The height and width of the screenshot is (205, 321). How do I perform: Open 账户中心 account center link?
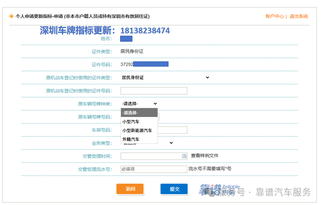click(x=275, y=16)
